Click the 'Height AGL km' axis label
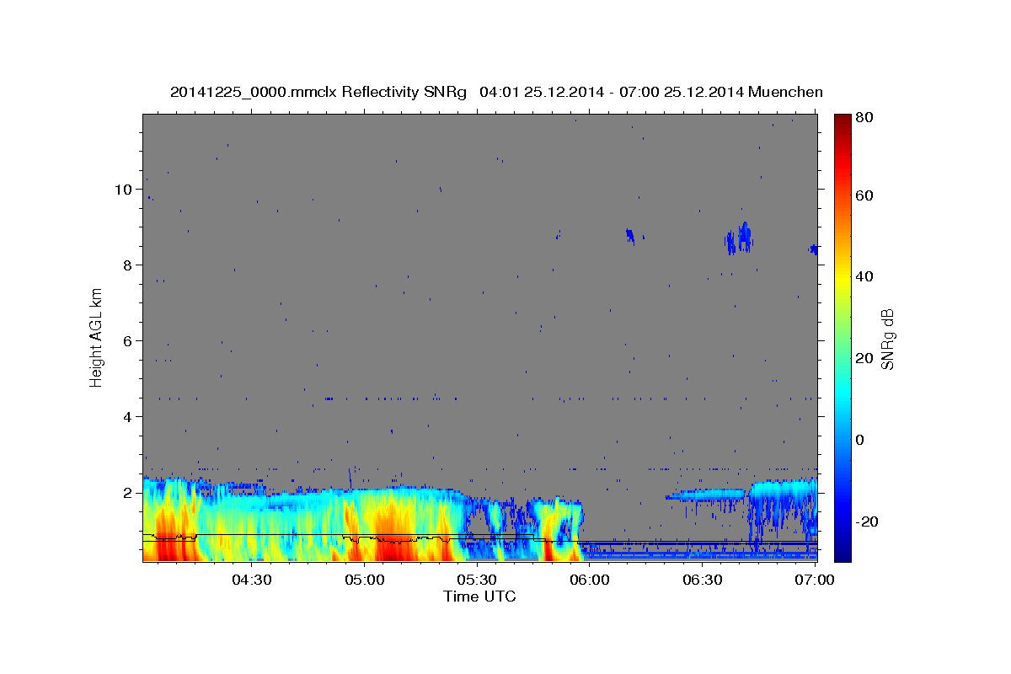Screen dimensions: 1011x674 click(x=97, y=336)
